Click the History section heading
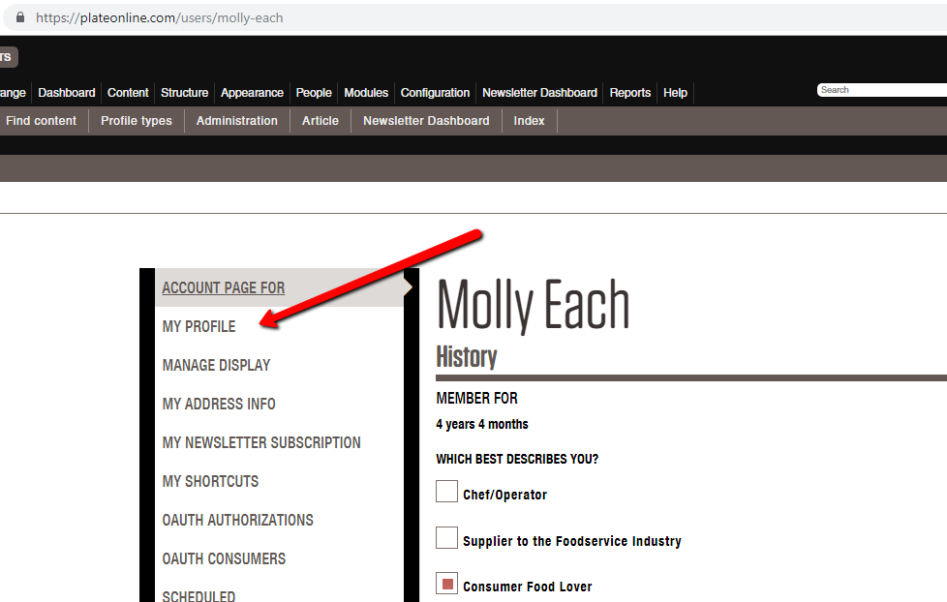947x602 pixels. click(467, 357)
